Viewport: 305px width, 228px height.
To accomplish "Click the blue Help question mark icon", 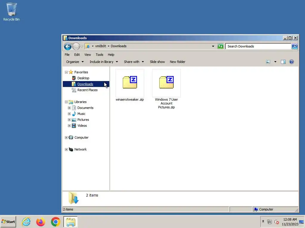I will [x=291, y=62].
